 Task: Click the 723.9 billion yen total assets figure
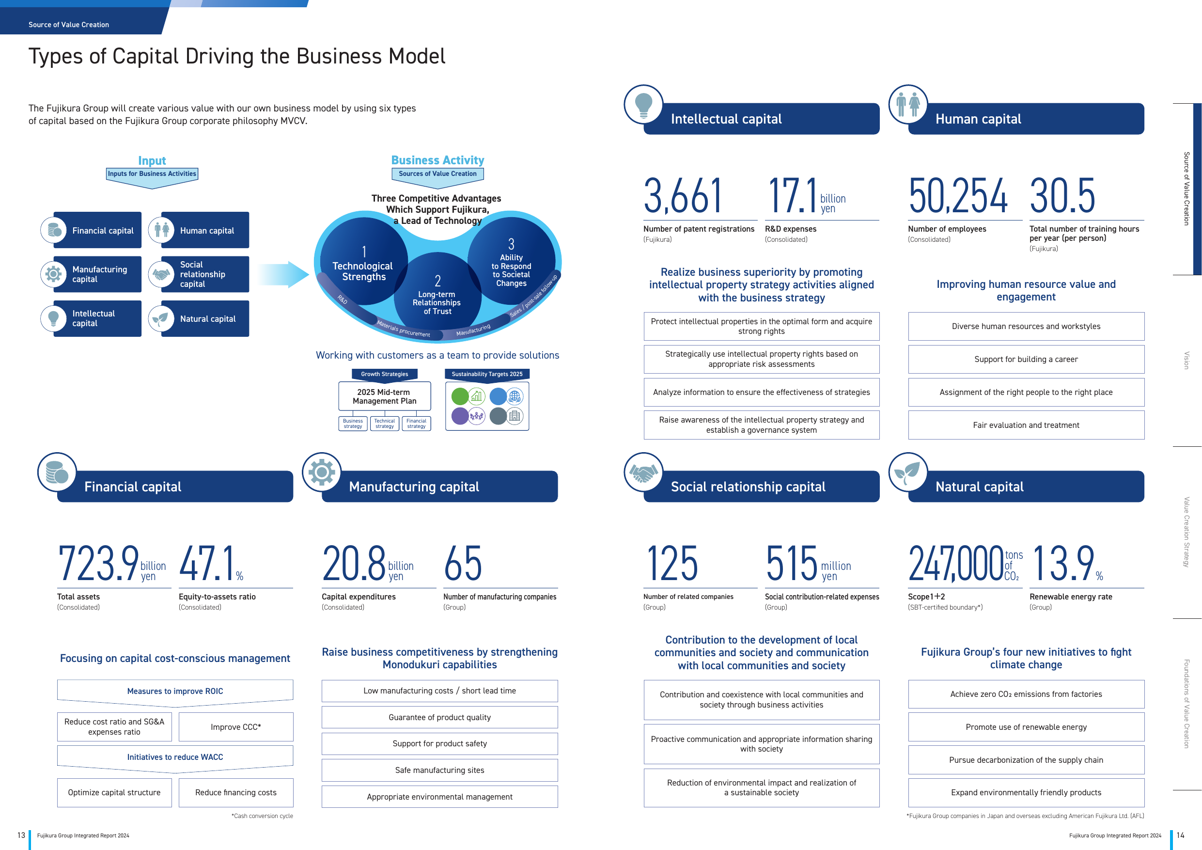pyautogui.click(x=111, y=564)
